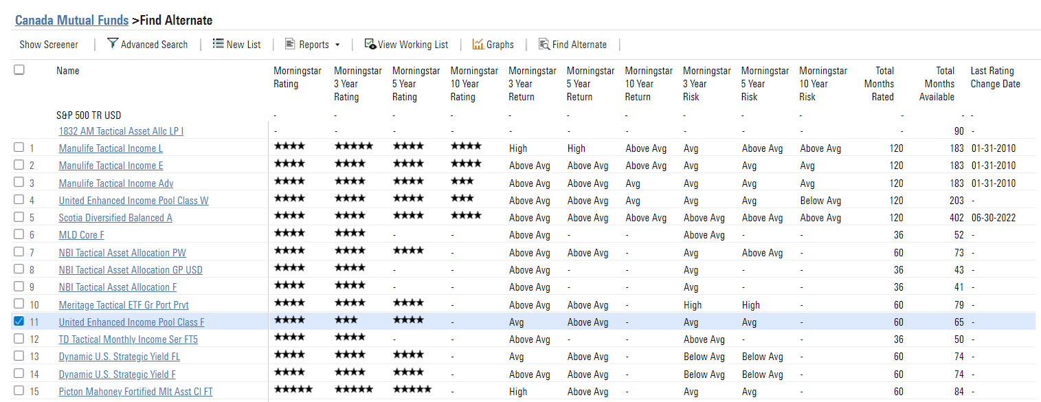Open Graphs via the bar chart icon
1041x402 pixels.
[x=478, y=45]
